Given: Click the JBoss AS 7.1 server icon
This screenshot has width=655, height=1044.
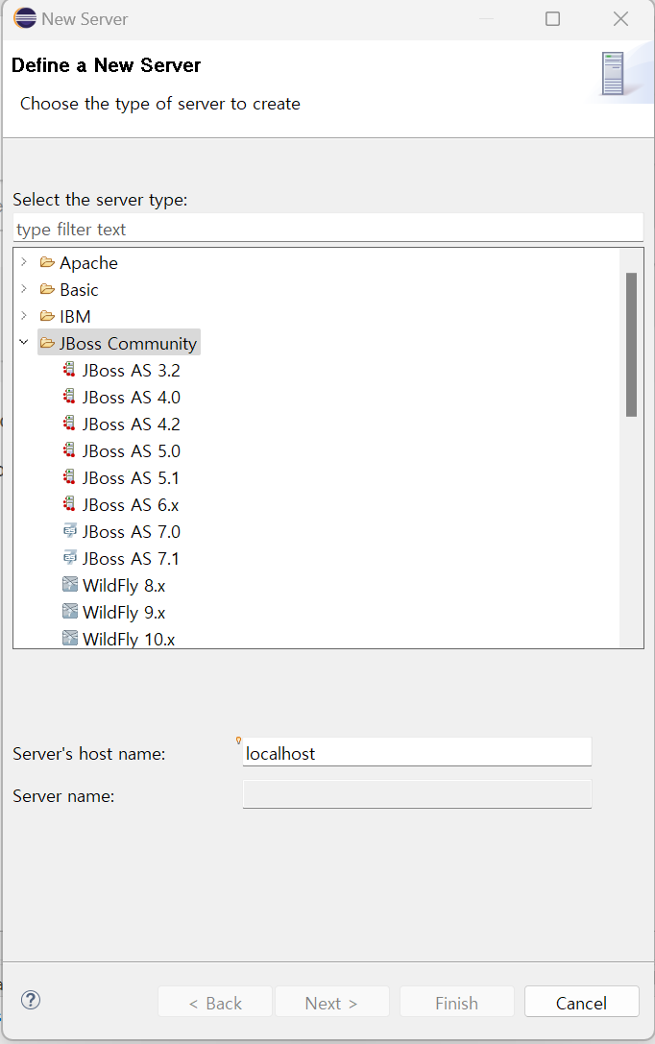Looking at the screenshot, I should [69, 558].
